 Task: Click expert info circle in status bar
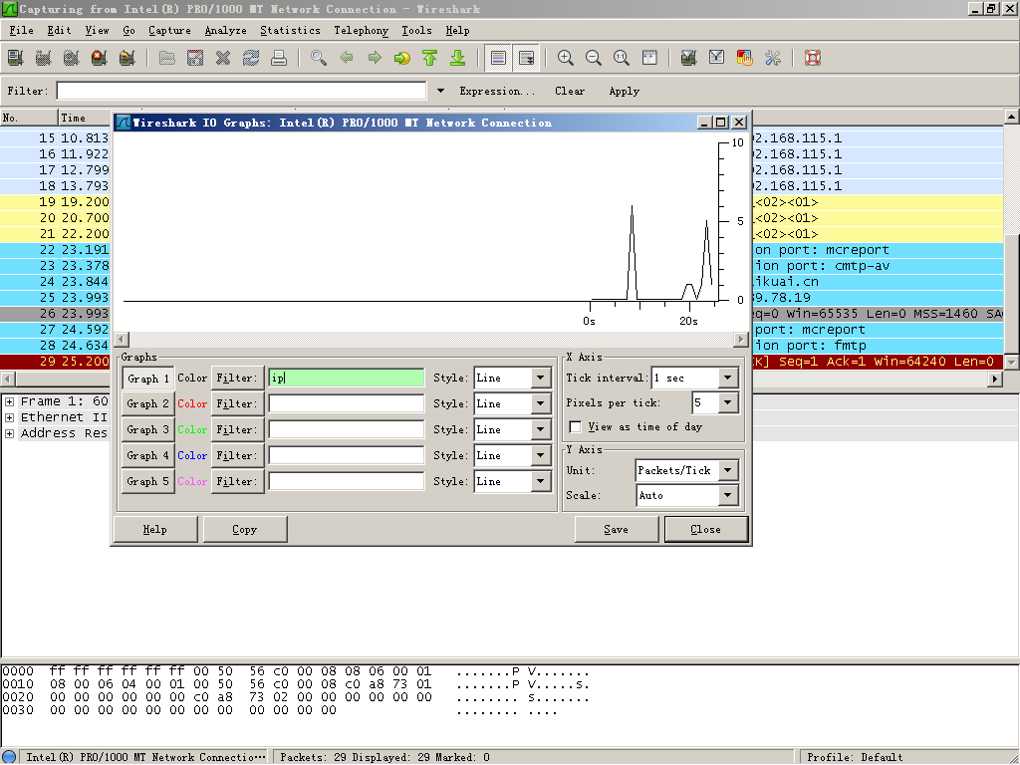click(9, 757)
